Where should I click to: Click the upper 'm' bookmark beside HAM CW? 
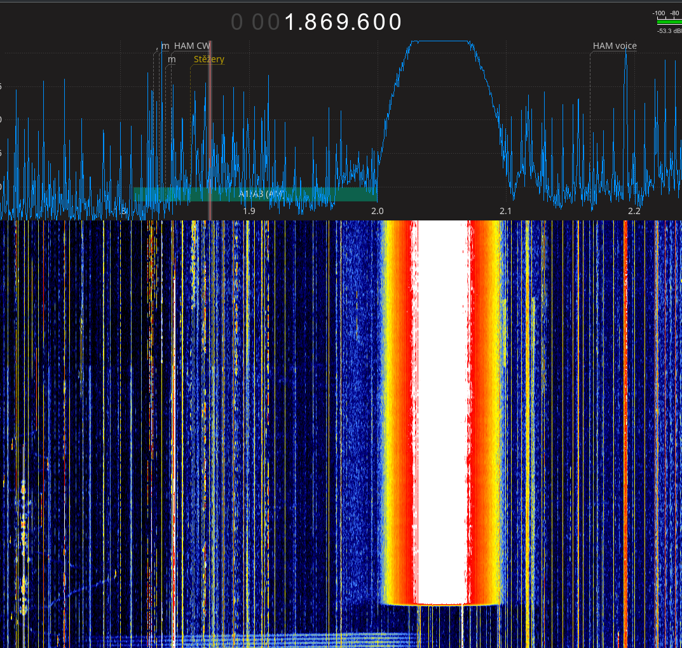tap(165, 46)
